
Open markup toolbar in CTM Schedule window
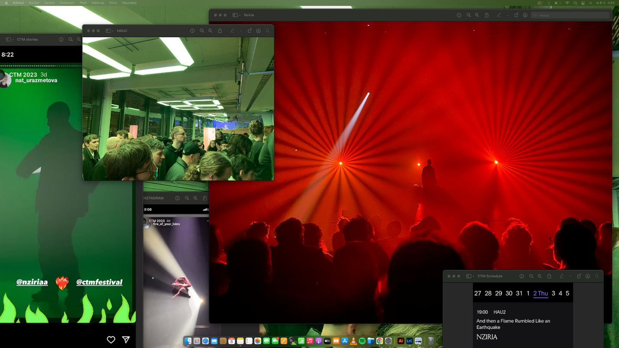click(x=588, y=276)
